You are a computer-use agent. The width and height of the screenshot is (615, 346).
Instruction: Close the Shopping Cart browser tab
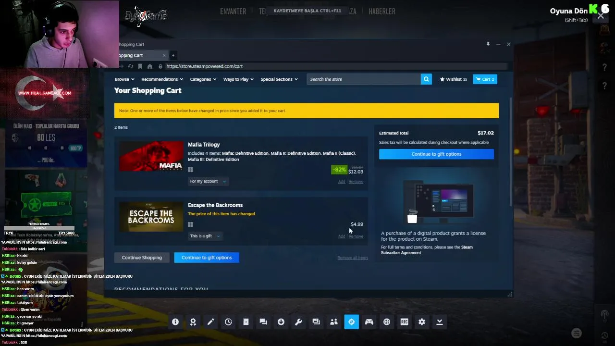coord(164,55)
